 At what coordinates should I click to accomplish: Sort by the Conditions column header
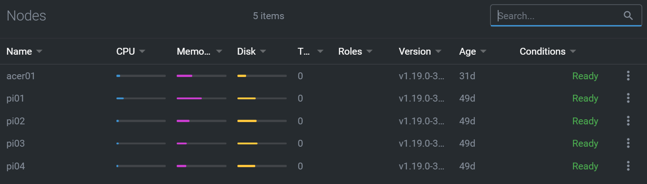pos(542,51)
